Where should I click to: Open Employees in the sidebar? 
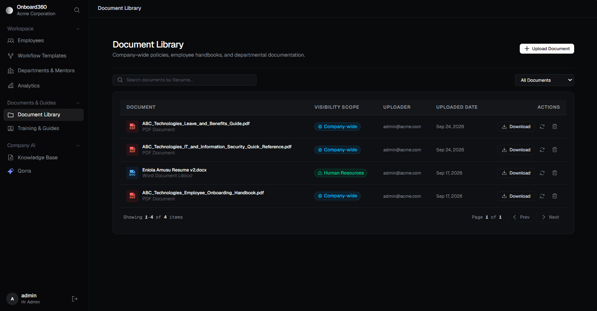(43, 41)
